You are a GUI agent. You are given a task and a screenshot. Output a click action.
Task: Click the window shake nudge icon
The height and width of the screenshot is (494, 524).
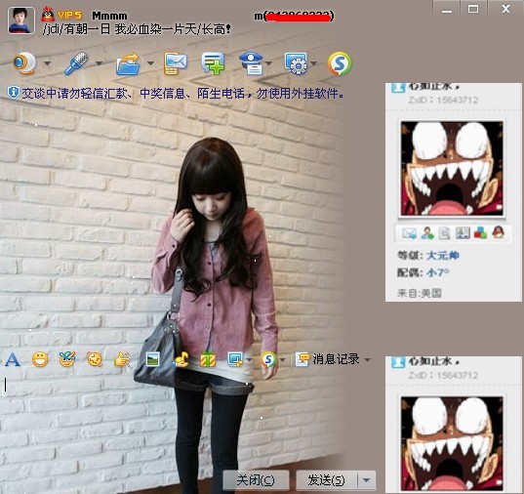pyautogui.click(x=95, y=360)
